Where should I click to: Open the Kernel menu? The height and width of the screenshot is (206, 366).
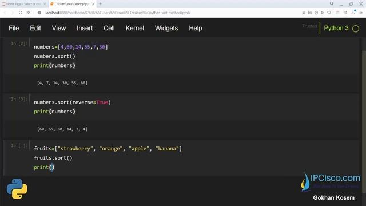[135, 28]
